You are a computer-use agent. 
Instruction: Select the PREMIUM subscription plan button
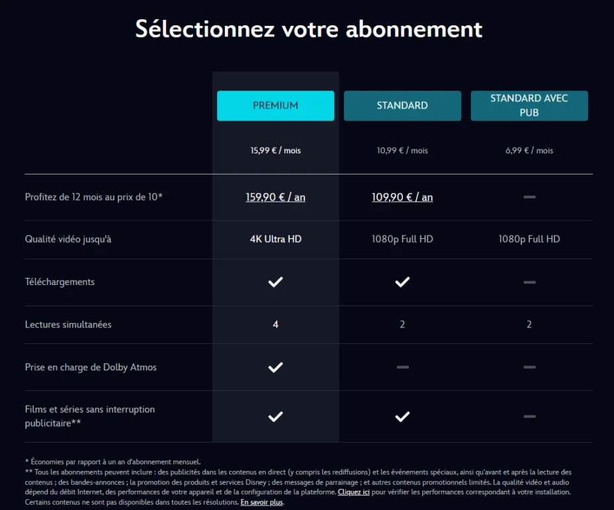click(x=275, y=106)
